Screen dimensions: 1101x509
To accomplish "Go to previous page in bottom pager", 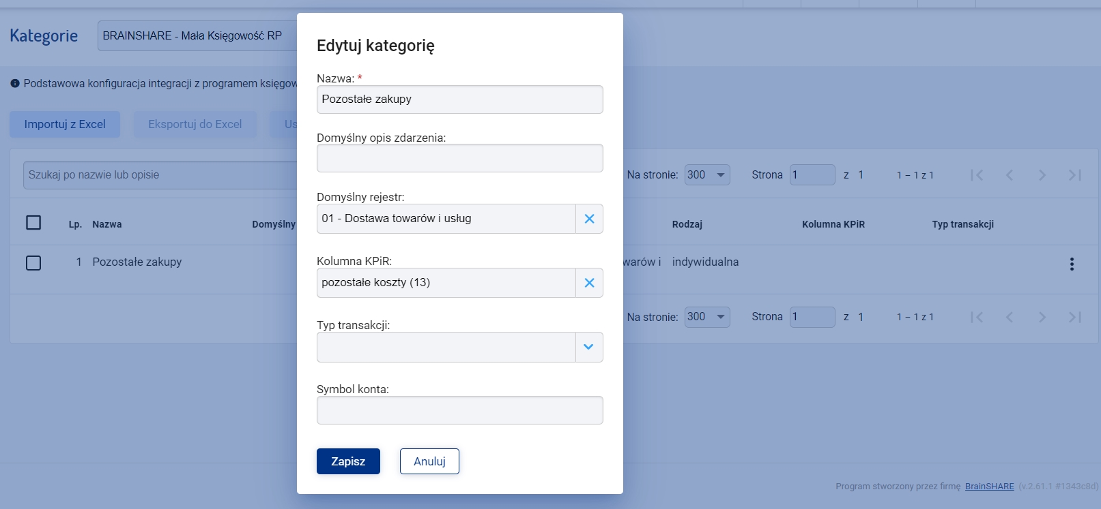I will pos(1010,317).
